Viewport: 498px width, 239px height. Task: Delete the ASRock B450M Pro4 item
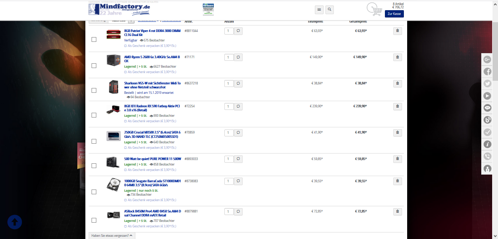(398, 211)
